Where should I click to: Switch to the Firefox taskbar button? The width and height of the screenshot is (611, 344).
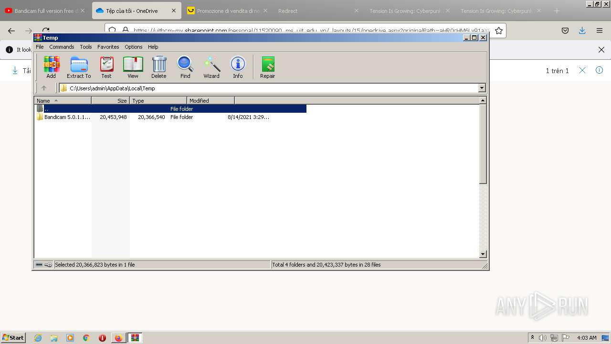118,338
